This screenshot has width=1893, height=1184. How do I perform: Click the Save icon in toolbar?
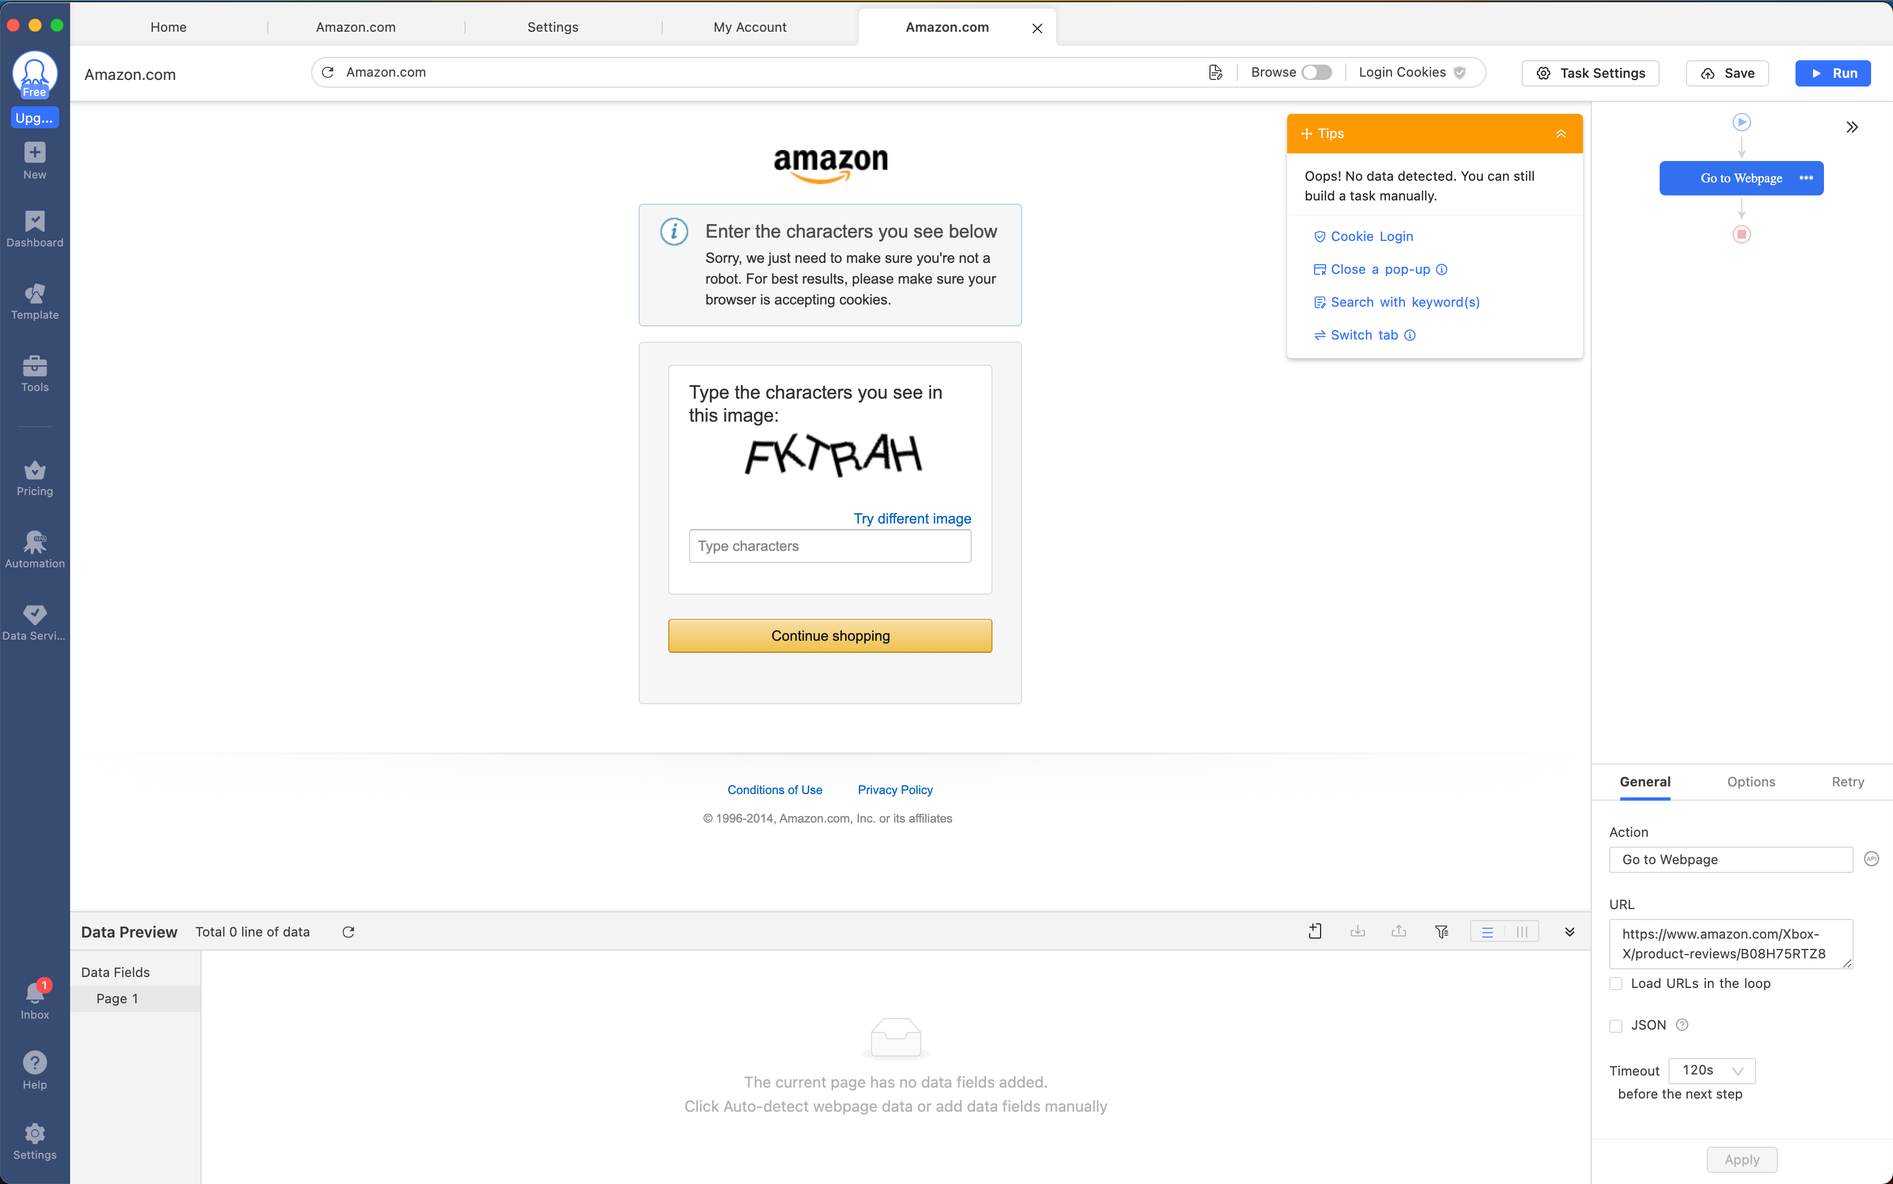pyautogui.click(x=1728, y=72)
